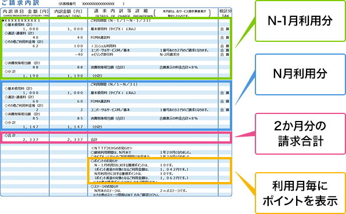Viewport: 346px width, 214px height.
Task: Click the eビリング割引料 detail row
Action: pyautogui.click(x=102, y=55)
